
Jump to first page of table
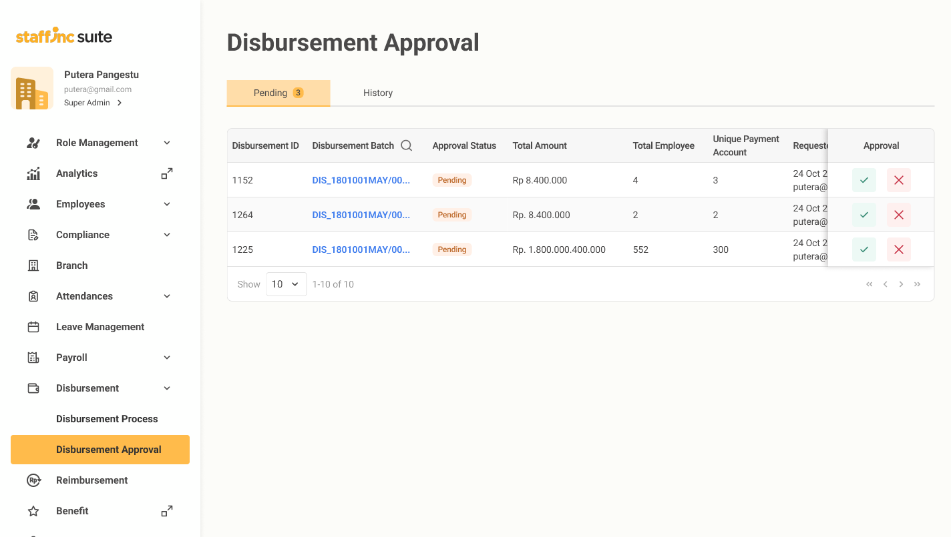(869, 284)
